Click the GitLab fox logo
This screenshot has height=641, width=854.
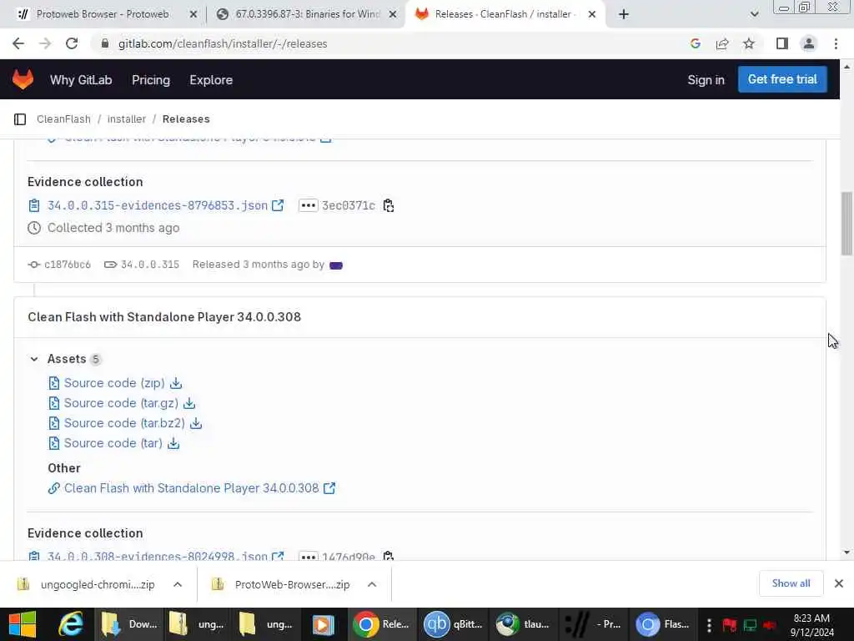point(23,79)
